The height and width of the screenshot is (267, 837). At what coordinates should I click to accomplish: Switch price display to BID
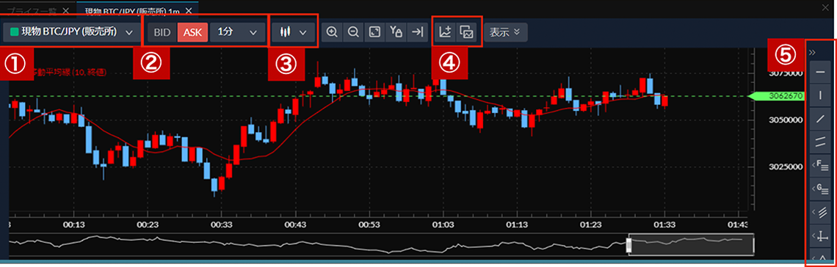coord(162,32)
